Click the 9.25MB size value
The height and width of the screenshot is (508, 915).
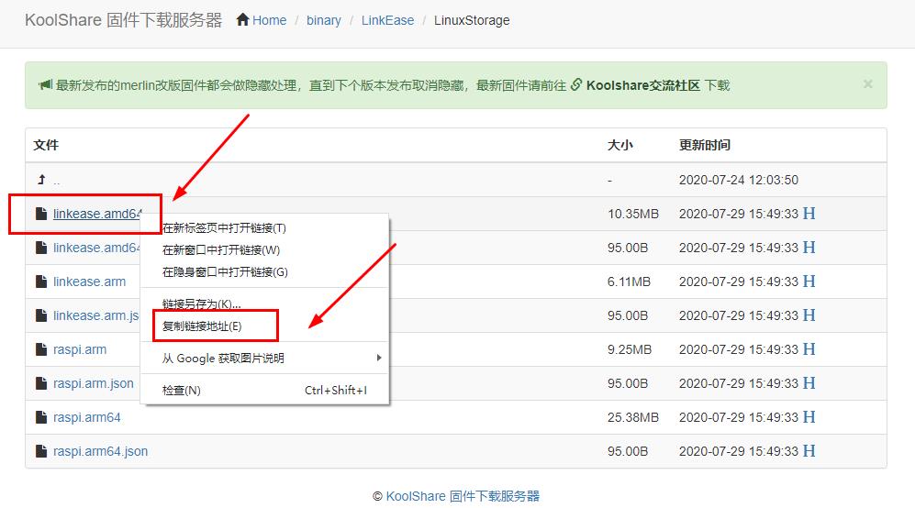(629, 348)
